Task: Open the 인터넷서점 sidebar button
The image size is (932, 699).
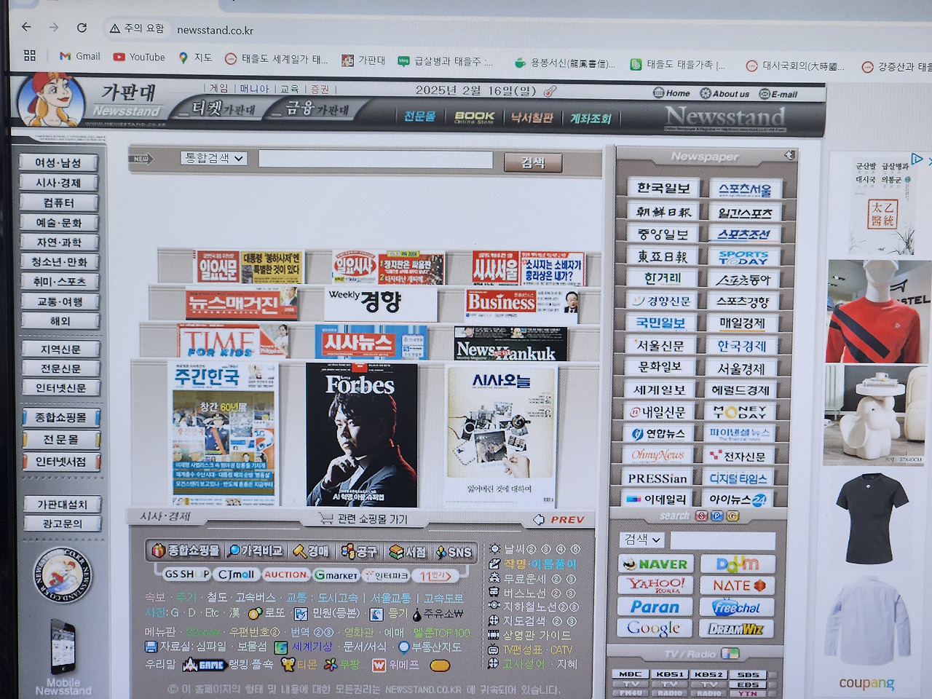Action: [61, 461]
